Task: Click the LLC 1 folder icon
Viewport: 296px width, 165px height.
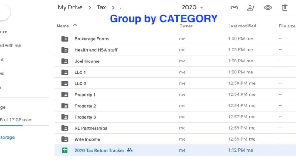Action: 65,72
